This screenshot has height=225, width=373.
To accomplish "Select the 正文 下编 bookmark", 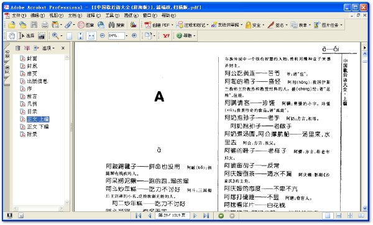I will (x=38, y=126).
